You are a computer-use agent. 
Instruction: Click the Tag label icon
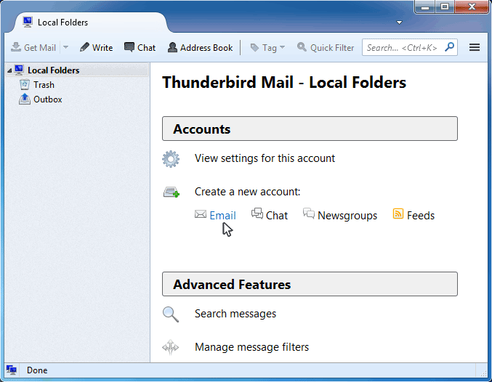point(254,48)
